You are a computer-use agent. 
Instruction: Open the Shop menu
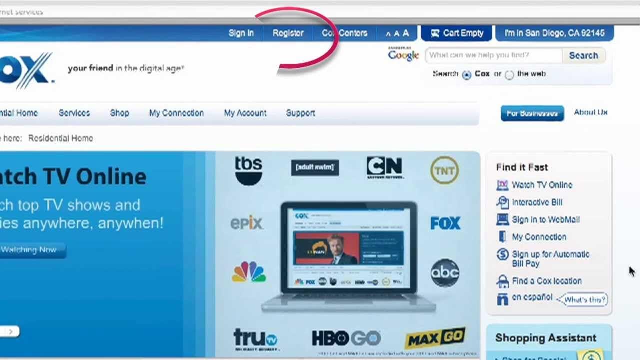(x=119, y=113)
